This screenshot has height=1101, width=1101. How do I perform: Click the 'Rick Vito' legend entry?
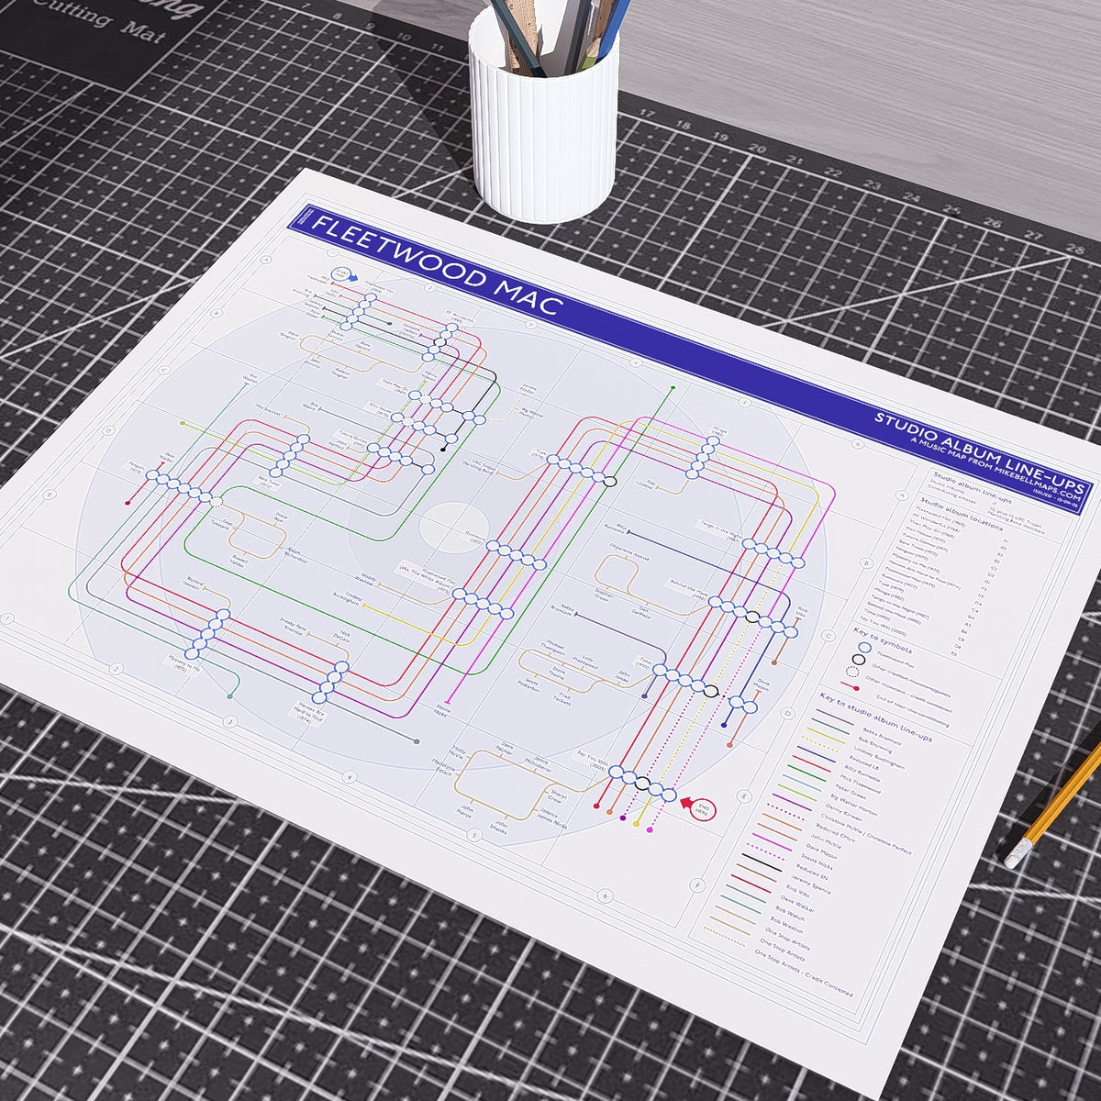(798, 891)
